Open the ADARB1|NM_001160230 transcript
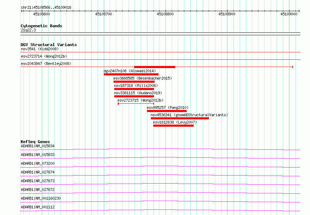Screen dimensions: 310x215 41,198
